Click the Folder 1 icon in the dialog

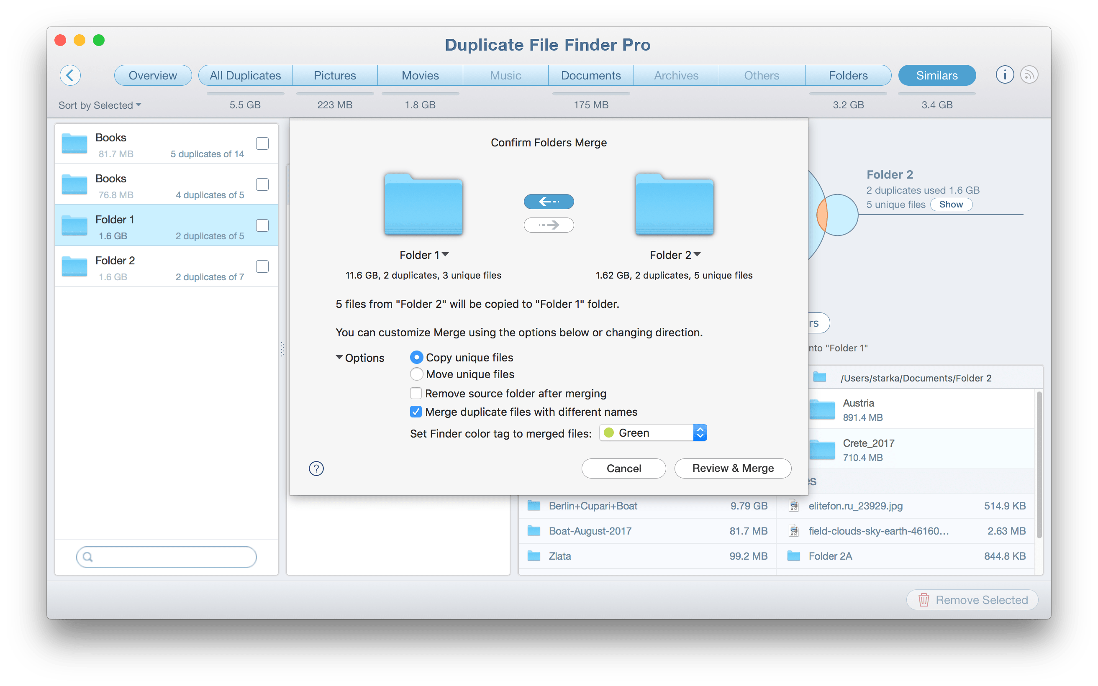pos(423,205)
